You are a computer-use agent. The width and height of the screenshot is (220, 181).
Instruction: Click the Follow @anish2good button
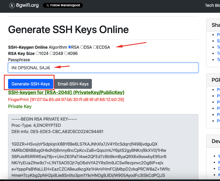coord(63,5)
